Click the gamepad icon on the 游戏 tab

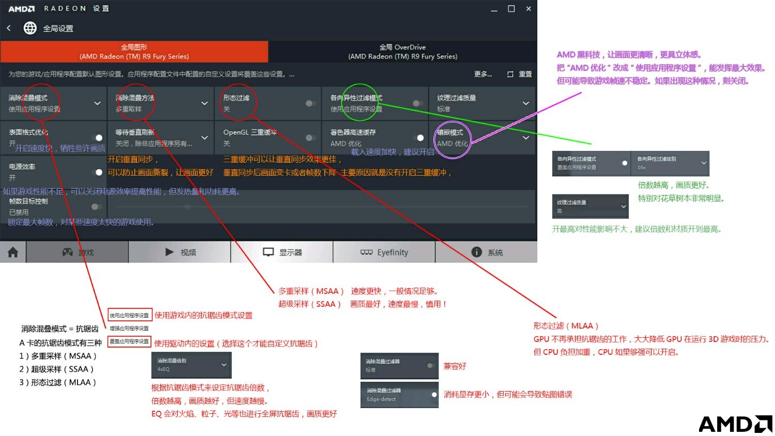pyautogui.click(x=68, y=252)
